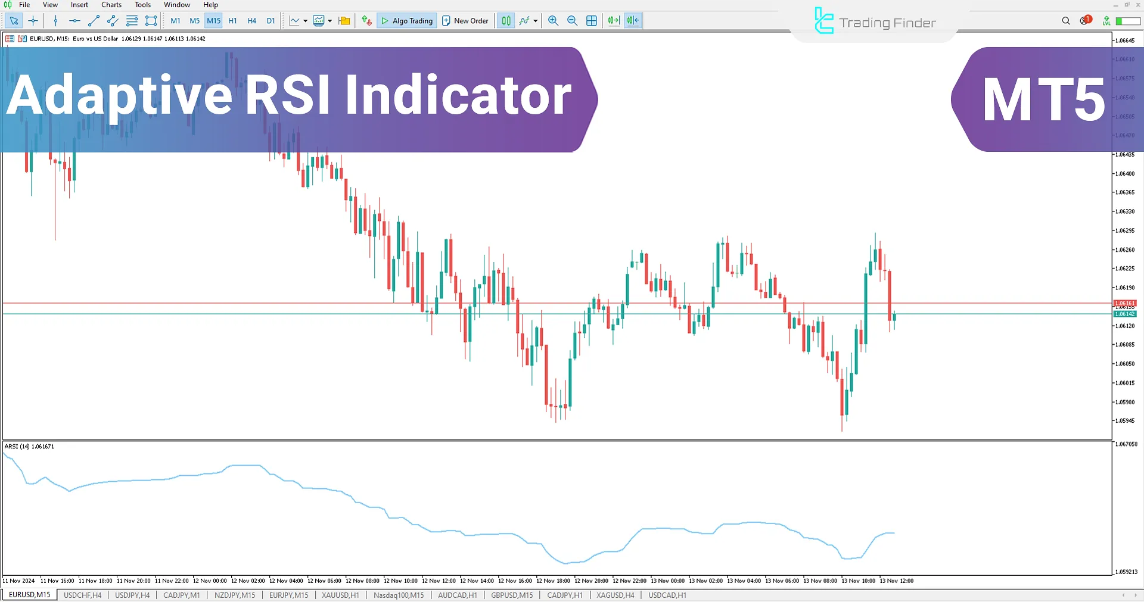Select the equidistant channel tool
Screen dimensions: 1144x602
tap(113, 21)
